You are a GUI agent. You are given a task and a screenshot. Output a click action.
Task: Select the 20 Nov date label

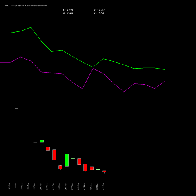[x=41, y=186]
